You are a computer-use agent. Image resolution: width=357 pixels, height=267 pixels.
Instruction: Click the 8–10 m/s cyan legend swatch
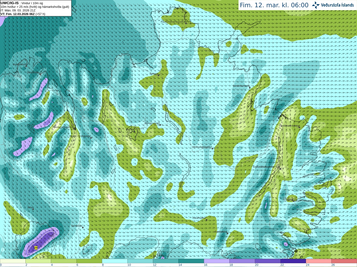pyautogui.click(x=115, y=261)
